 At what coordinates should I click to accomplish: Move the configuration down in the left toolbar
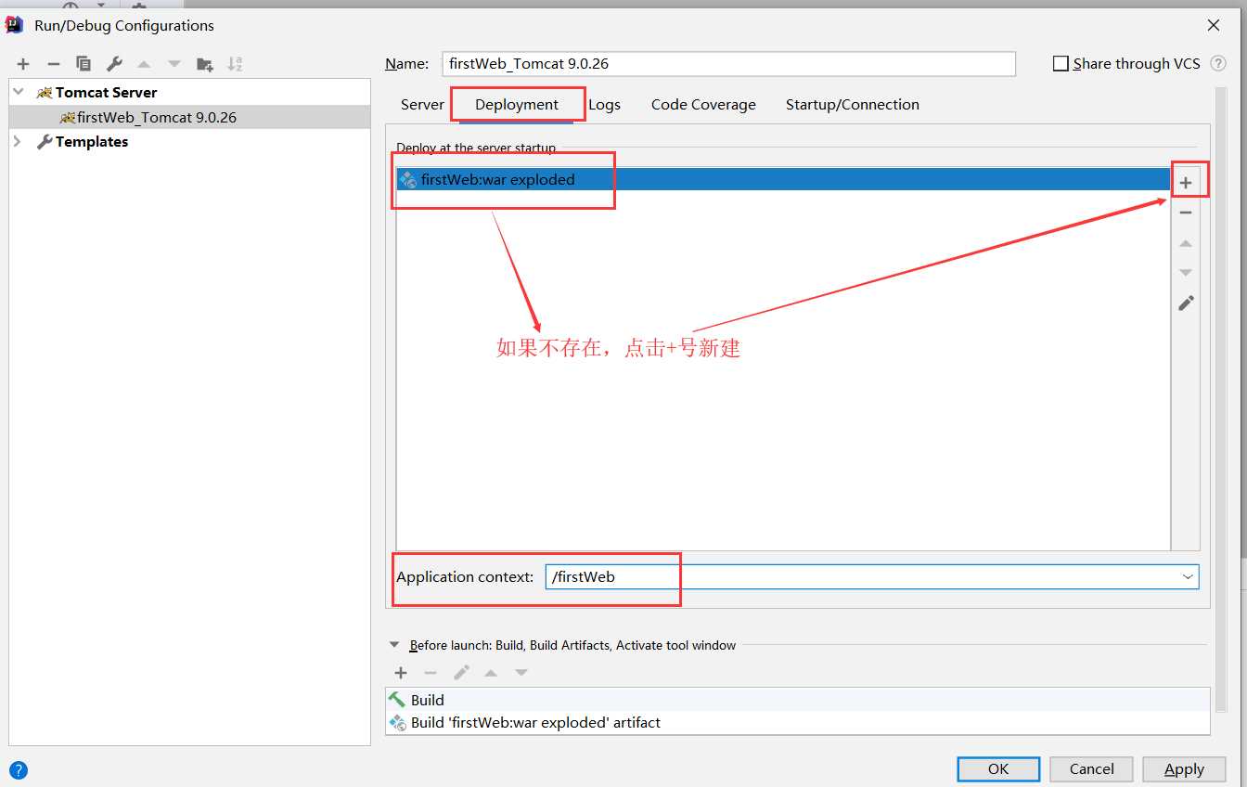click(x=174, y=64)
